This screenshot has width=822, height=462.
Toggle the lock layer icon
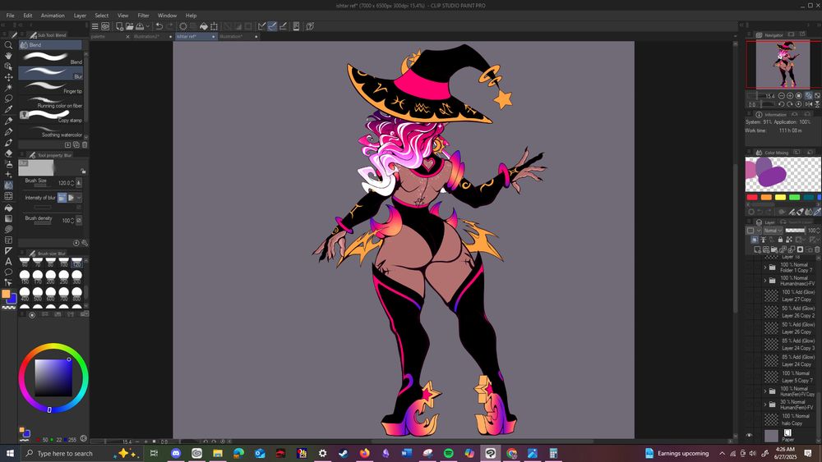(x=780, y=239)
